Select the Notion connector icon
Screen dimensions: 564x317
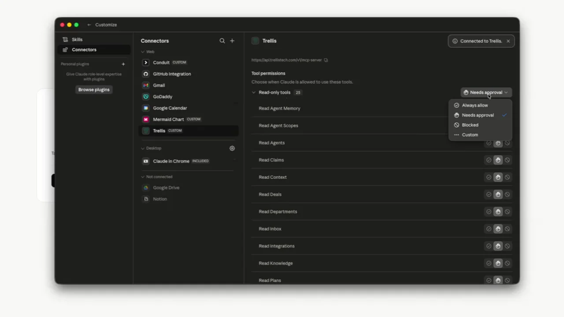point(146,199)
